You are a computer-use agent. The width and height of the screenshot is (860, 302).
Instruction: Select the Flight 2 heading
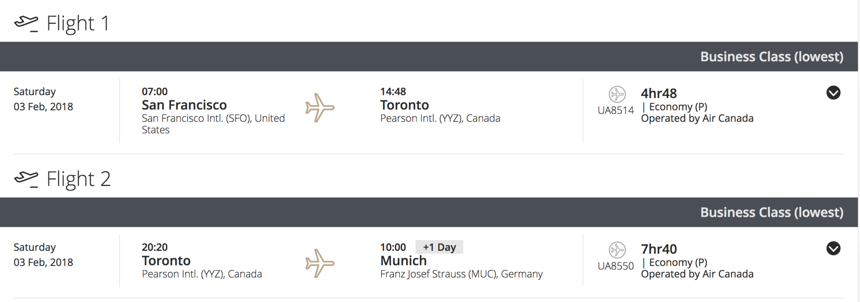click(79, 179)
